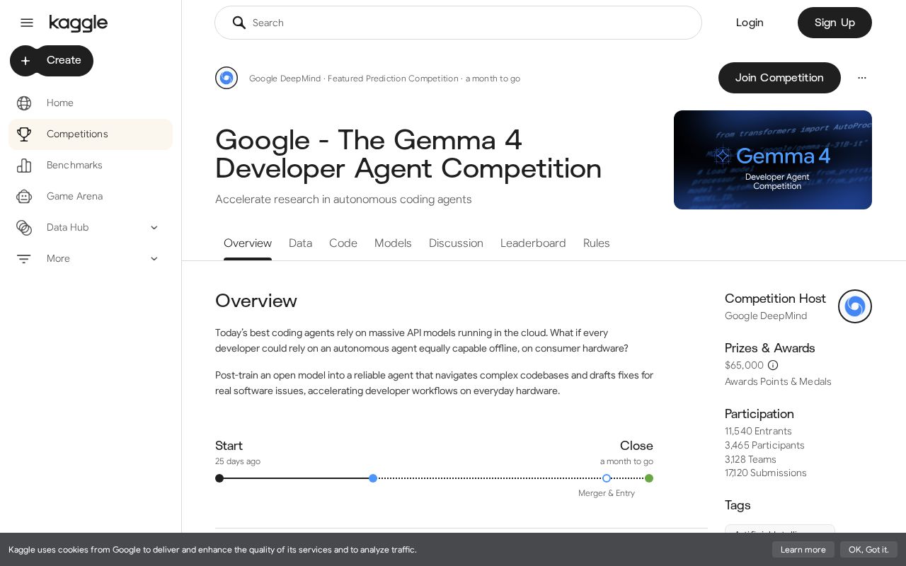Viewport: 906px width, 566px height.
Task: Click the Google DeepMind host name header
Action: [285, 79]
